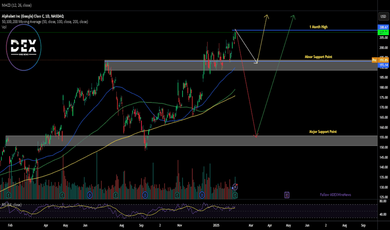Click the 208.67 blue price label
The width and height of the screenshot is (390, 230).
point(383,27)
